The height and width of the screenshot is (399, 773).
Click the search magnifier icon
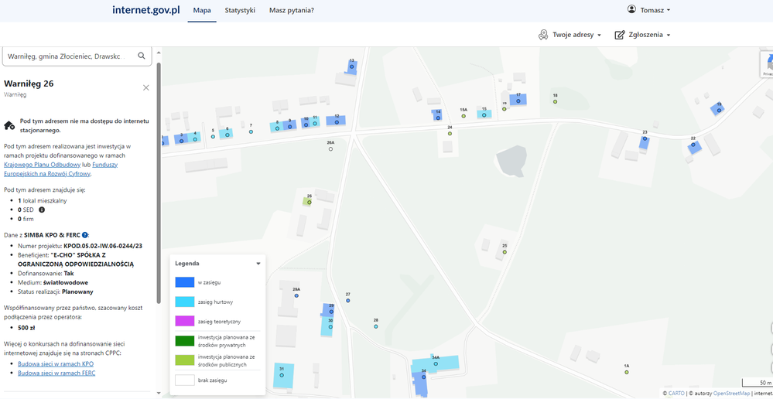(x=142, y=56)
